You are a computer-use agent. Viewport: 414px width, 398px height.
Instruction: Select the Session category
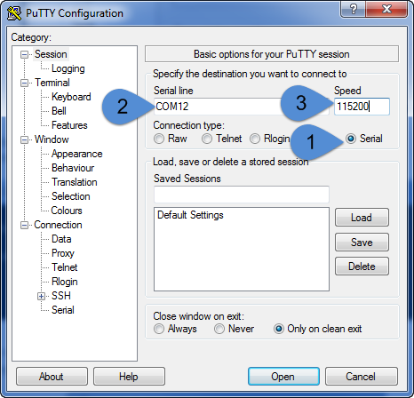(51, 54)
